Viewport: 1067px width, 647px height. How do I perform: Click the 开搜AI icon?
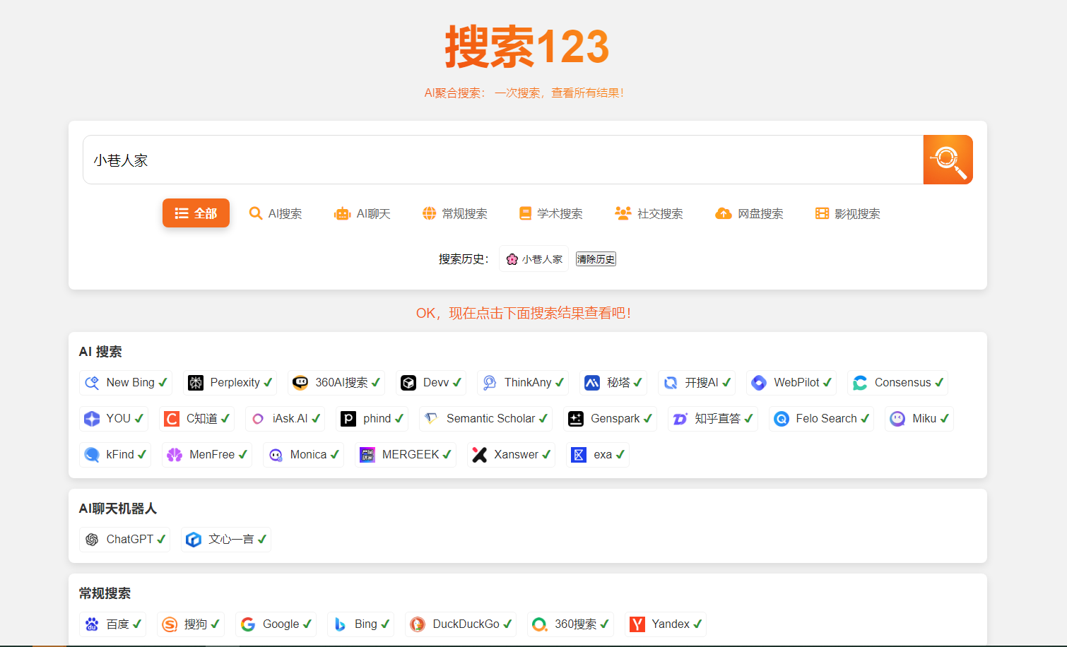[x=671, y=383]
